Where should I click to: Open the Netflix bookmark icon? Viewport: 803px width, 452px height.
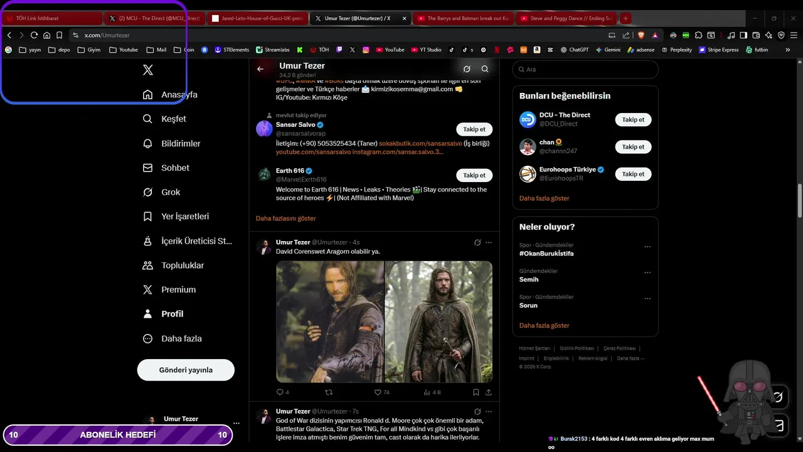tap(497, 50)
